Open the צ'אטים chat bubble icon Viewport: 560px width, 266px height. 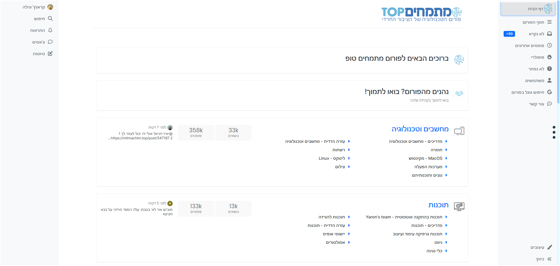(x=50, y=42)
